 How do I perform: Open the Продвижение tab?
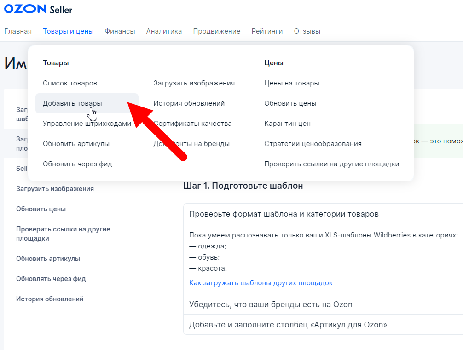point(217,31)
